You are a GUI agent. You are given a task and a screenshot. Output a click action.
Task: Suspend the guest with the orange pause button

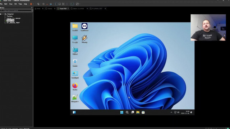[31, 4]
